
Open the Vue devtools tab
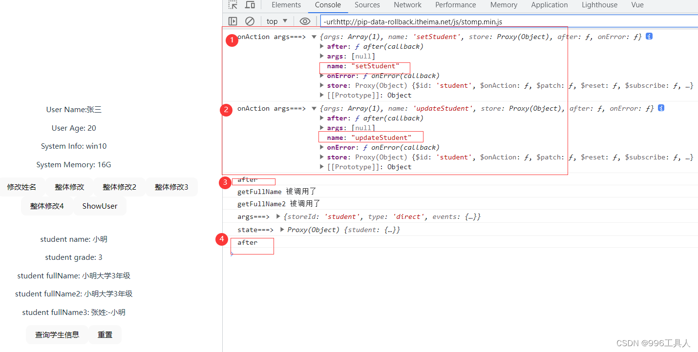pyautogui.click(x=637, y=5)
